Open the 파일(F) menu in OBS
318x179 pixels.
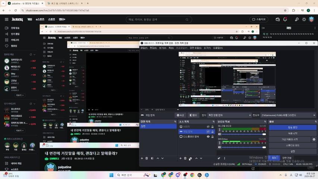(144, 48)
